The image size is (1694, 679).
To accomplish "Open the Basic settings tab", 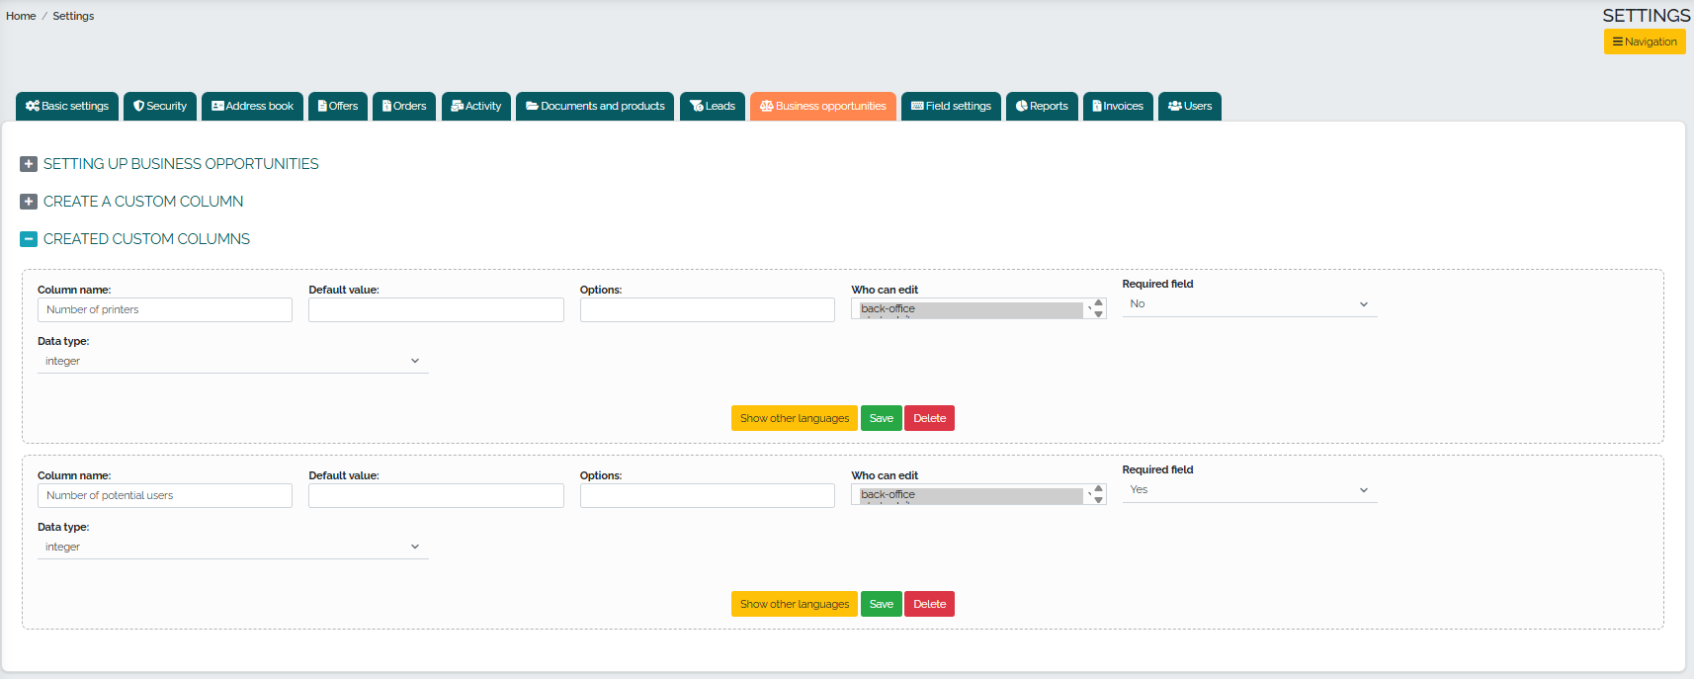I will [67, 106].
